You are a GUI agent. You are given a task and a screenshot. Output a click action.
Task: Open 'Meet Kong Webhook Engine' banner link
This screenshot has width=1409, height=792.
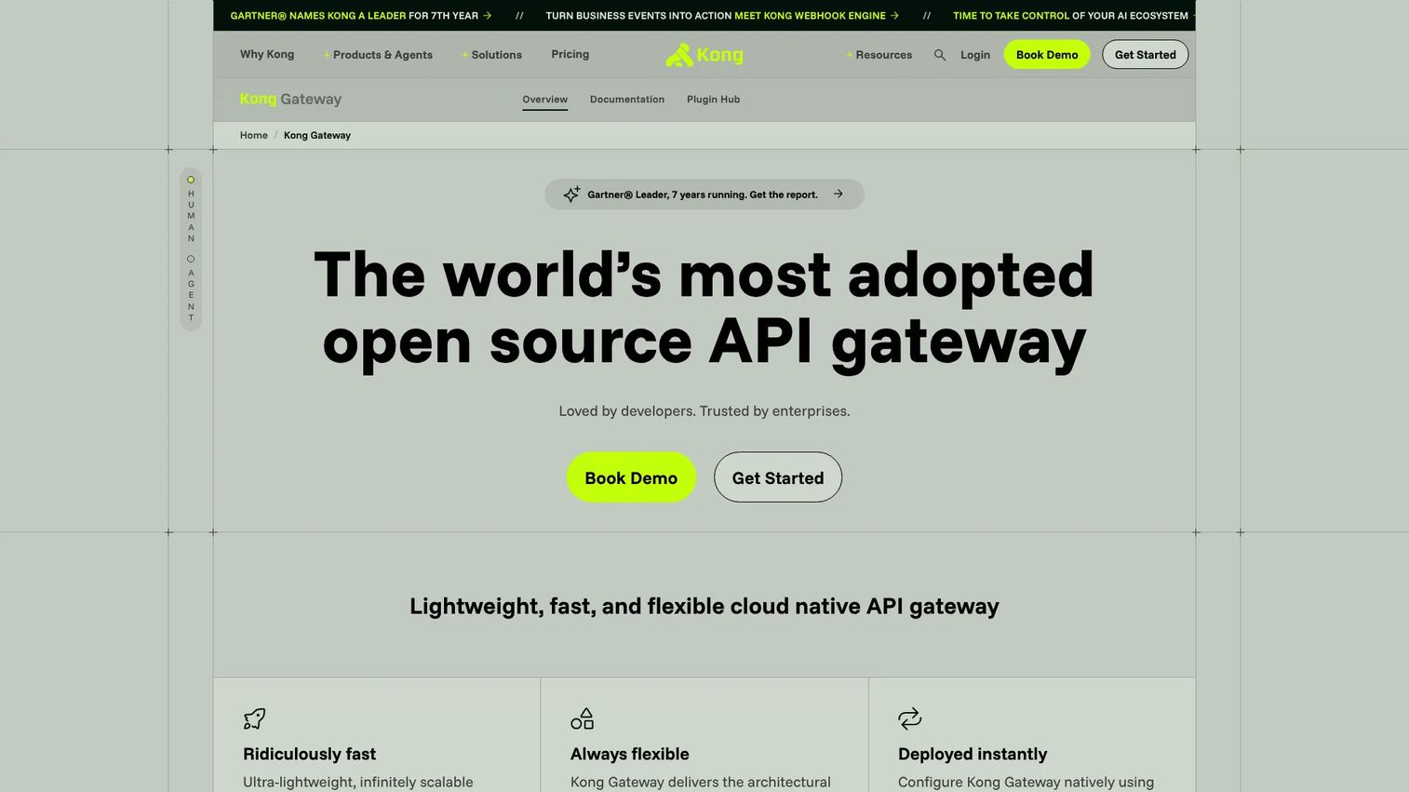(x=722, y=16)
